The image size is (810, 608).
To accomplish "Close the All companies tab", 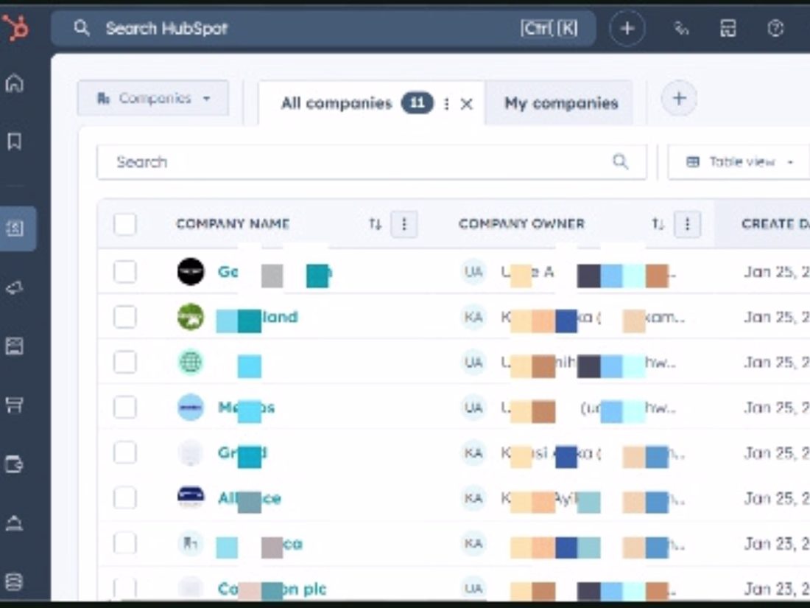I will [466, 104].
